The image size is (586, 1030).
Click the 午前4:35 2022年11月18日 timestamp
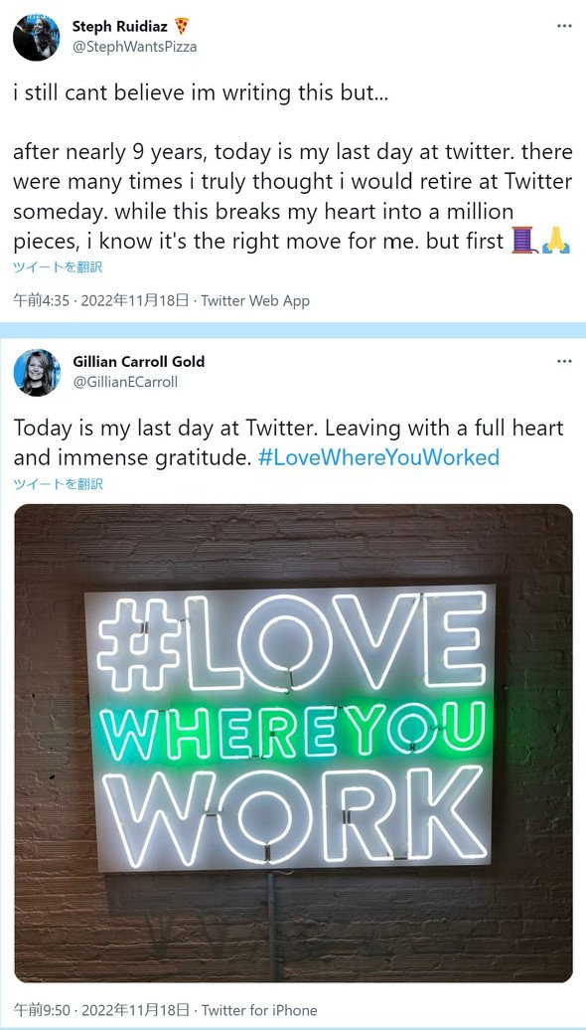pos(101,301)
